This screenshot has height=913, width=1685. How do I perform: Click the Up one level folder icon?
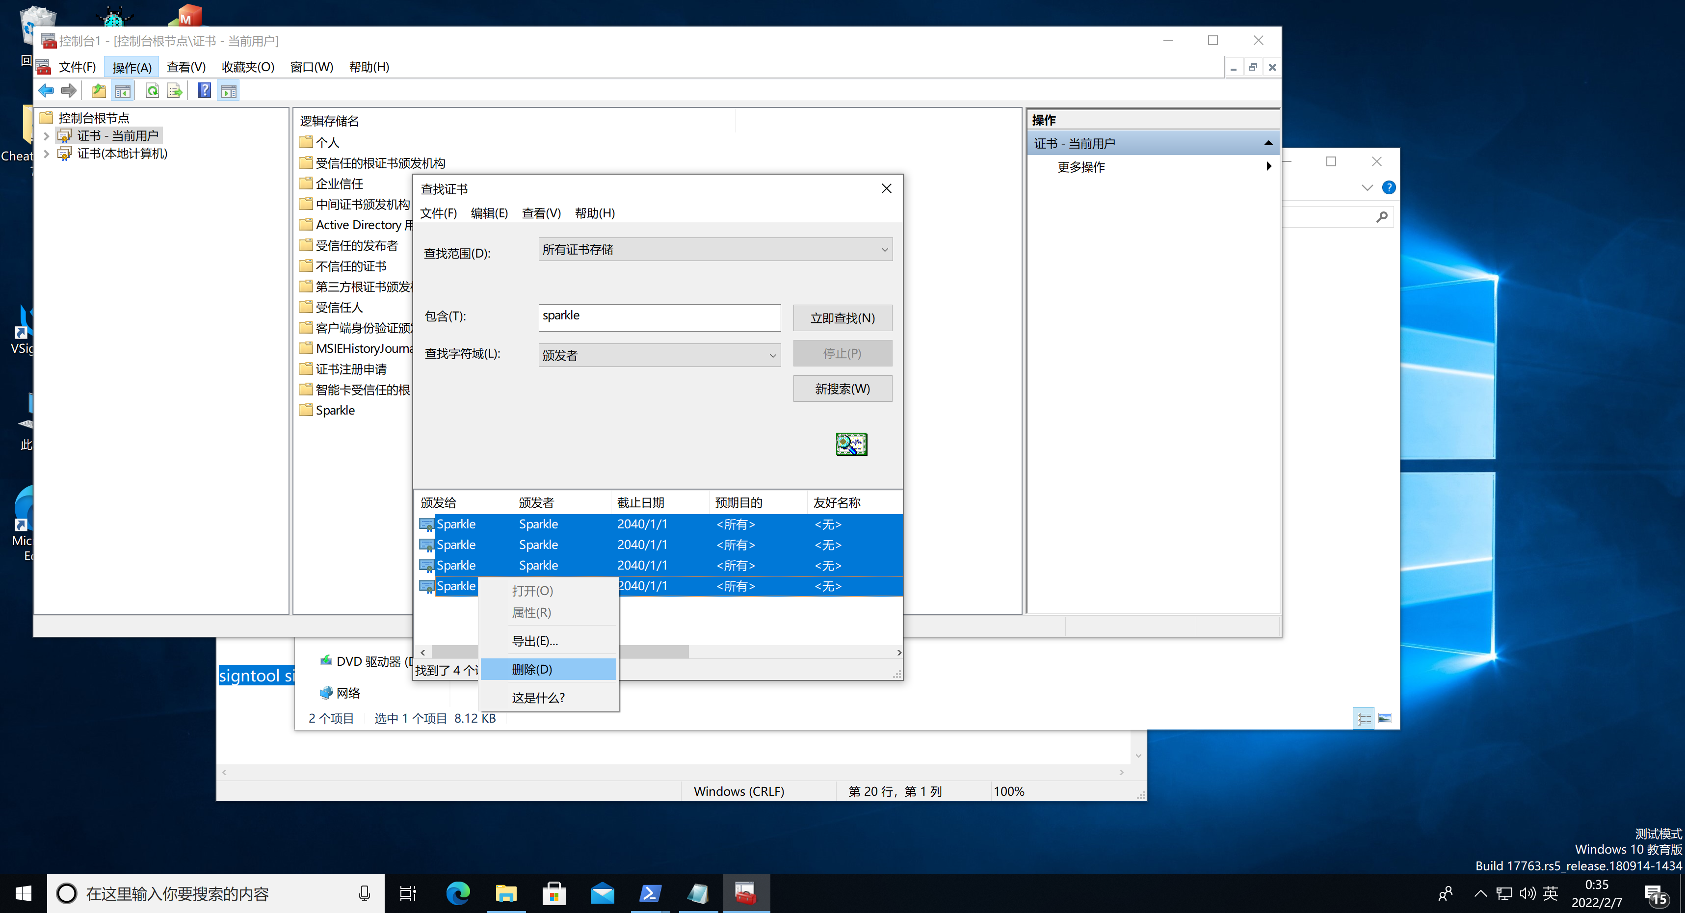point(99,91)
